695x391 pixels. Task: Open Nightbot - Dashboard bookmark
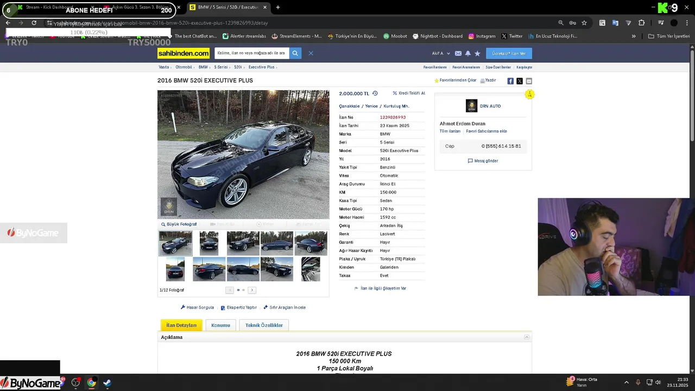click(438, 36)
